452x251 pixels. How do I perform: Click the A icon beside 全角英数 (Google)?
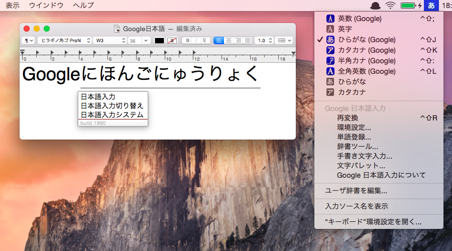coord(330,71)
